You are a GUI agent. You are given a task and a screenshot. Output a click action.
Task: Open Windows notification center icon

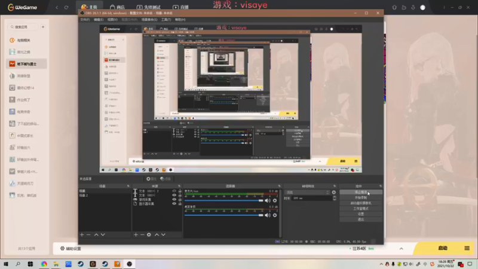coord(470,264)
